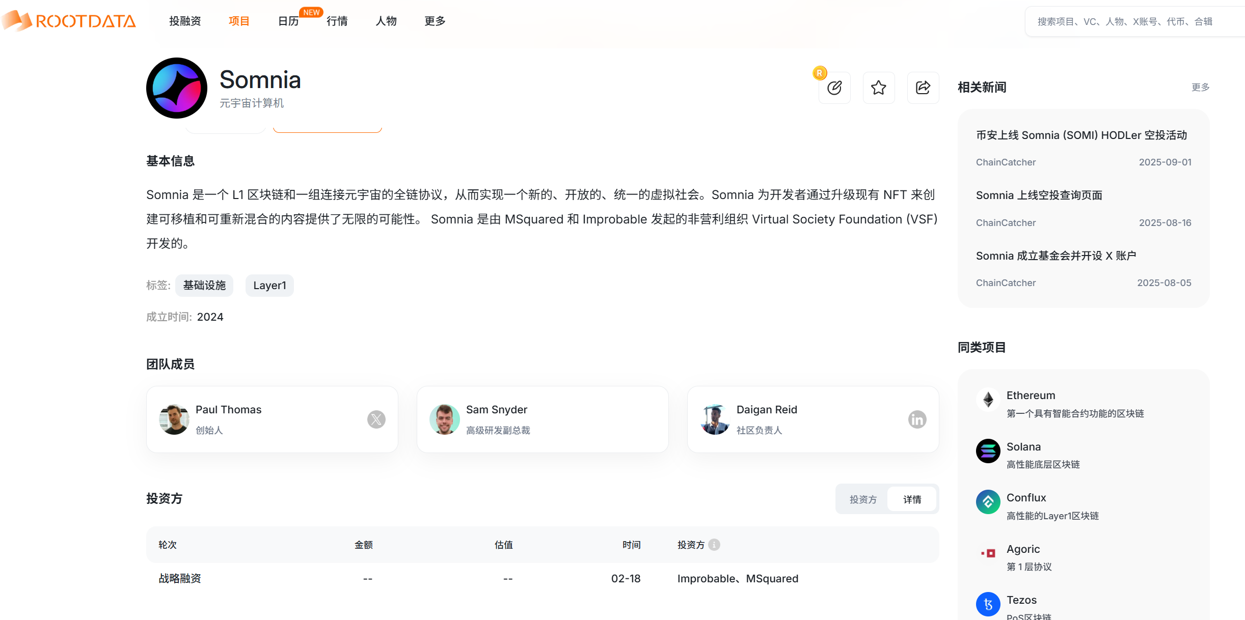Viewport: 1245px width, 620px height.
Task: Open the 投融资 menu
Action: [x=185, y=21]
